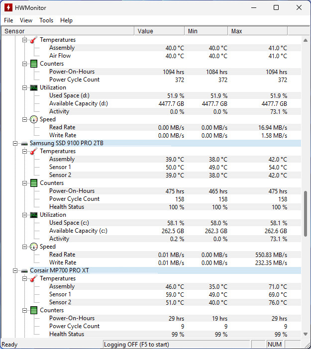
Task: Open the Tools menu
Action: pos(46,20)
